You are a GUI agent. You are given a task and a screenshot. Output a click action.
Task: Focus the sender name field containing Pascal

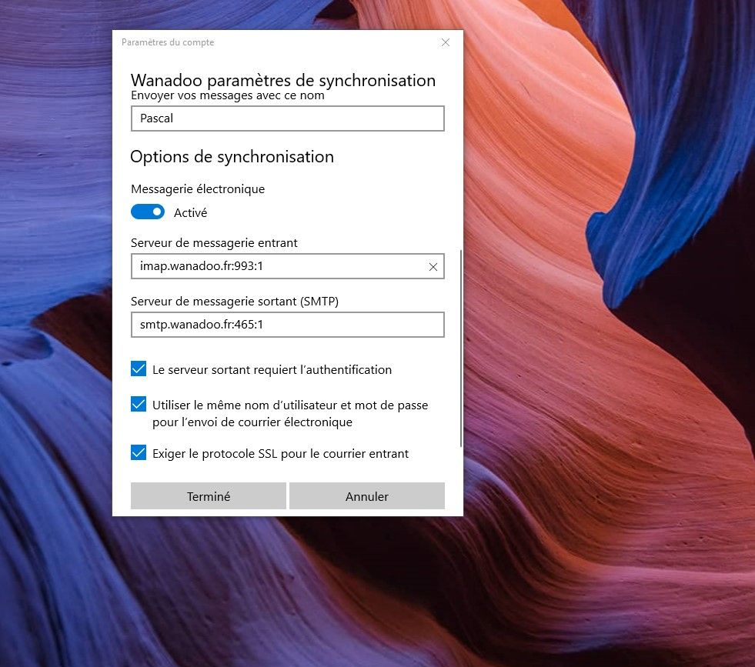(287, 119)
